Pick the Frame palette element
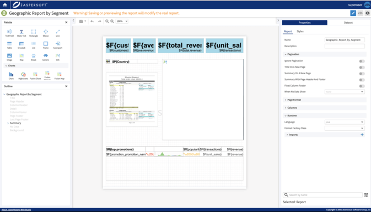 point(46,45)
